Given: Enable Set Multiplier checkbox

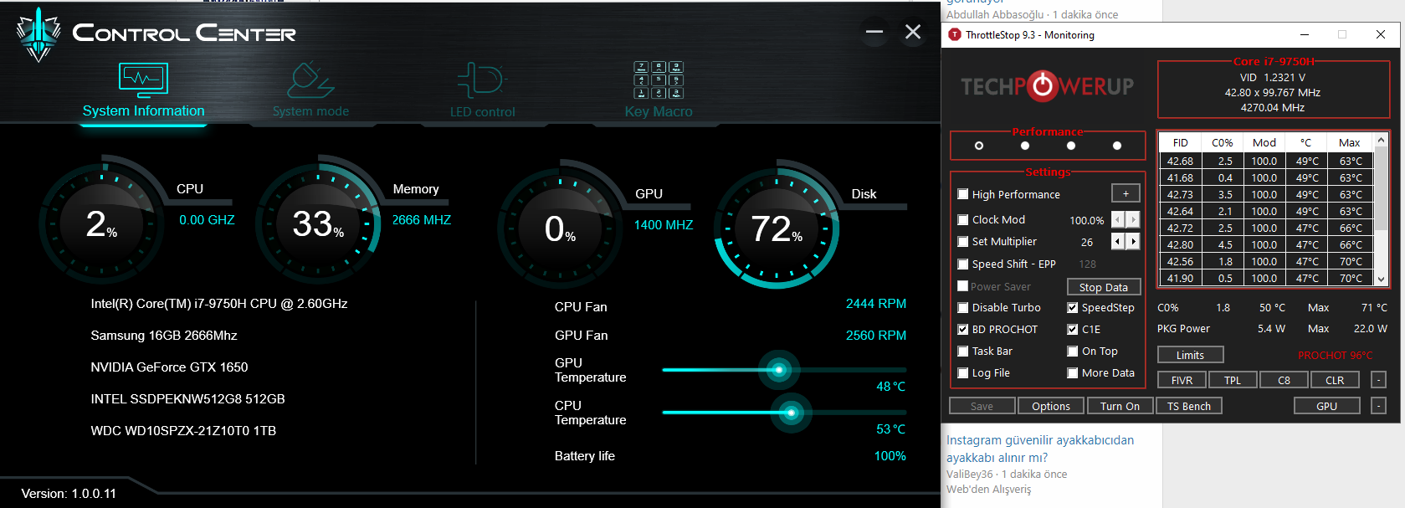Looking at the screenshot, I should tap(963, 241).
